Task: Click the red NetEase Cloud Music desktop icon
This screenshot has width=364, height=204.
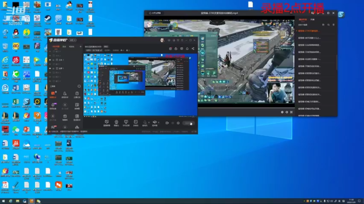Action: point(16,61)
